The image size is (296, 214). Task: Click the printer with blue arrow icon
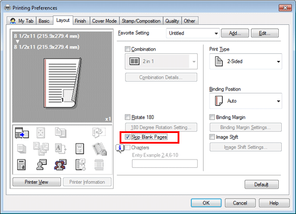[x=22, y=132]
